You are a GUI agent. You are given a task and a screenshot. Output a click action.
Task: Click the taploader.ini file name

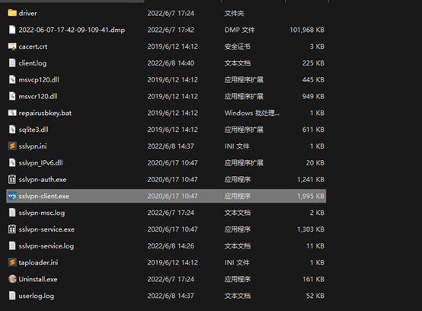(x=38, y=262)
